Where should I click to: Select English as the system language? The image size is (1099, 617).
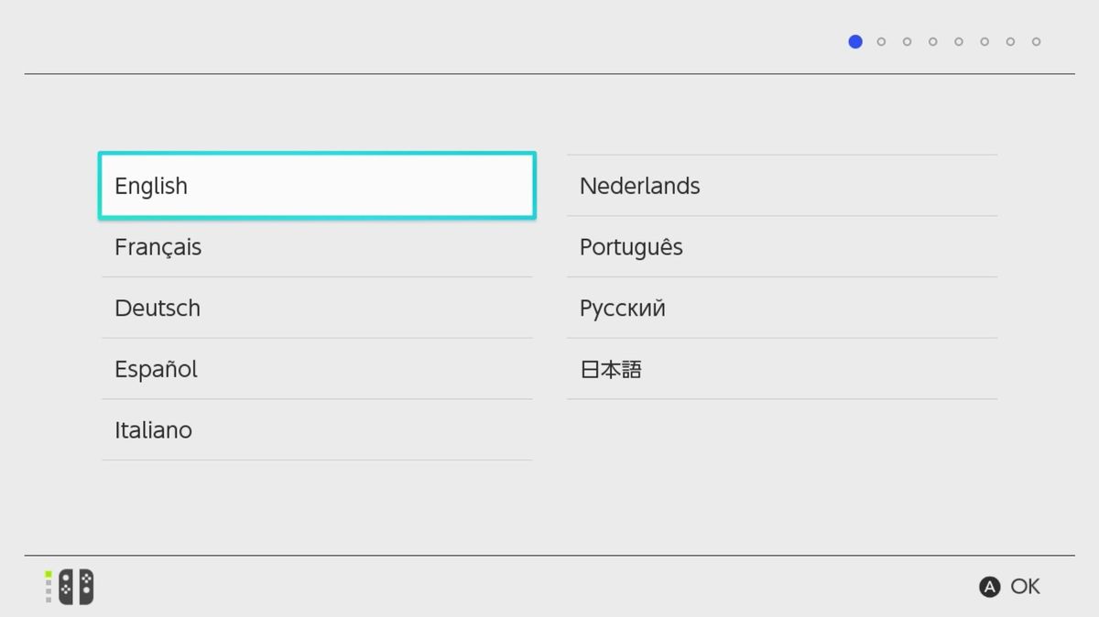click(316, 186)
